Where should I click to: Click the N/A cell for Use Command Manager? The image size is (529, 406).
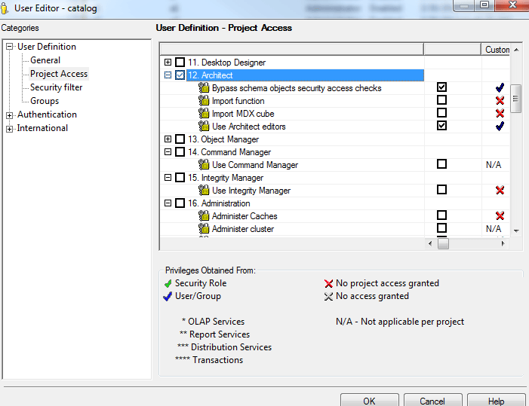pos(494,165)
